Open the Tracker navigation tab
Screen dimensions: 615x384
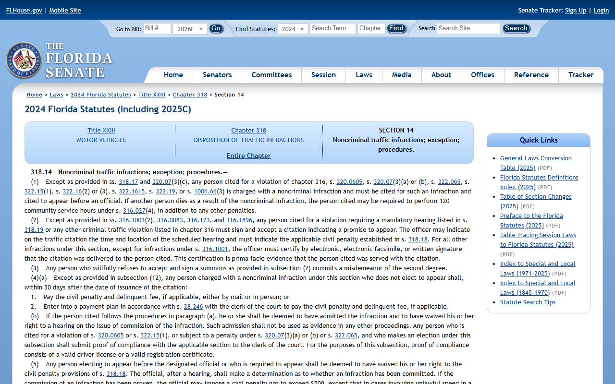(581, 75)
